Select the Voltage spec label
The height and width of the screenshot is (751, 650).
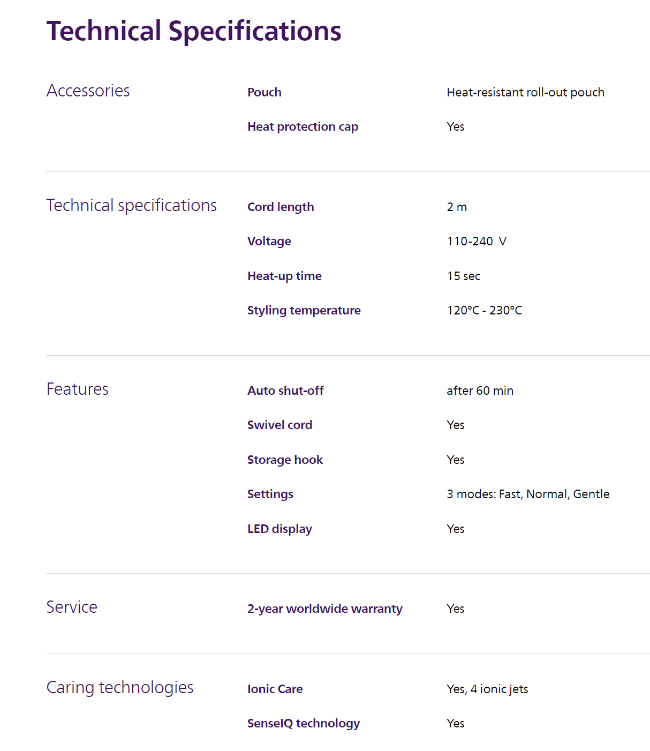[x=269, y=241]
